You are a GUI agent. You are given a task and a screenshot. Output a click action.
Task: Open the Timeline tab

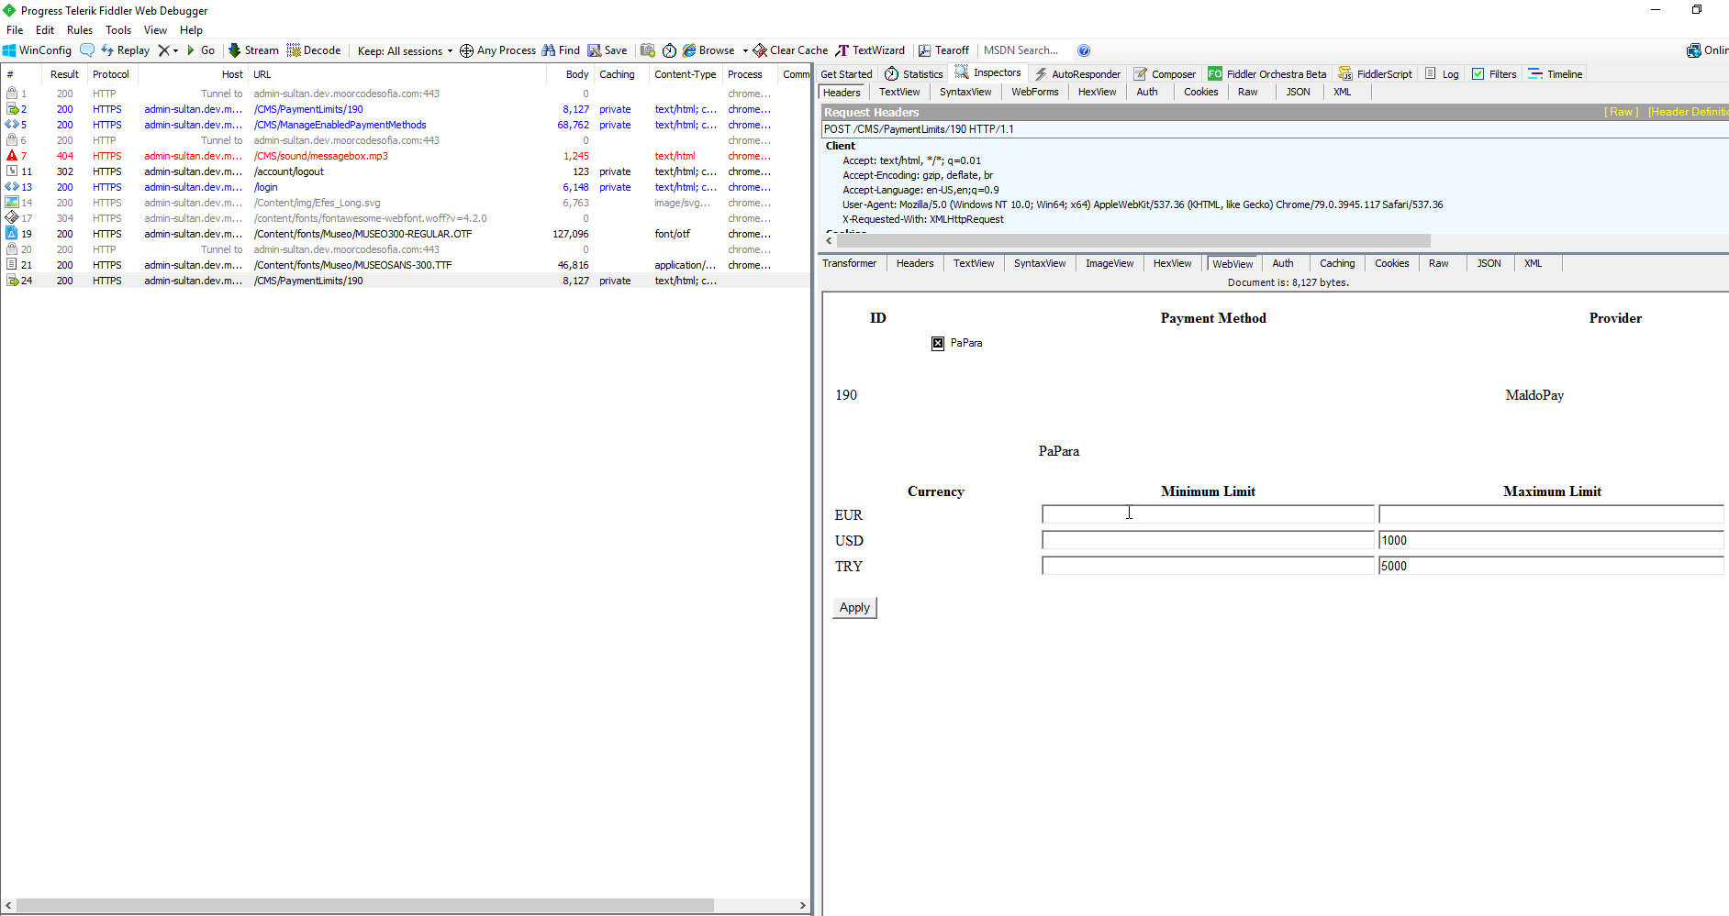[x=1556, y=74]
